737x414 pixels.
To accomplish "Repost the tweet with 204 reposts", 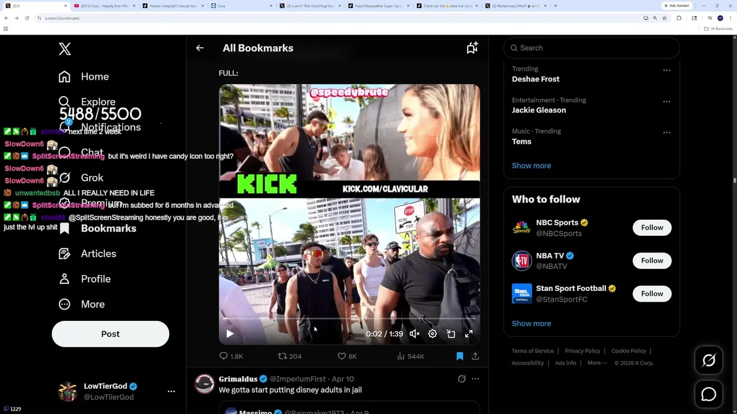I will point(290,356).
